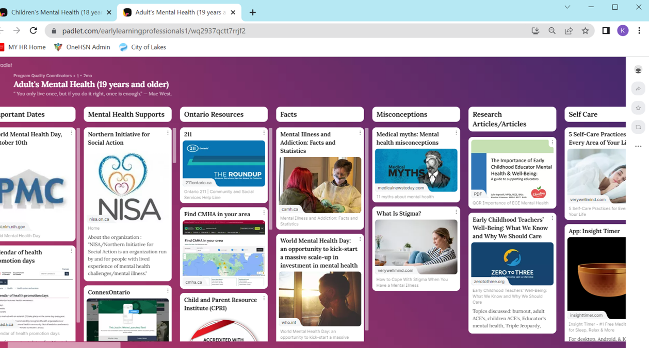Click the Padlet share arrow in right sidebar

click(x=638, y=89)
